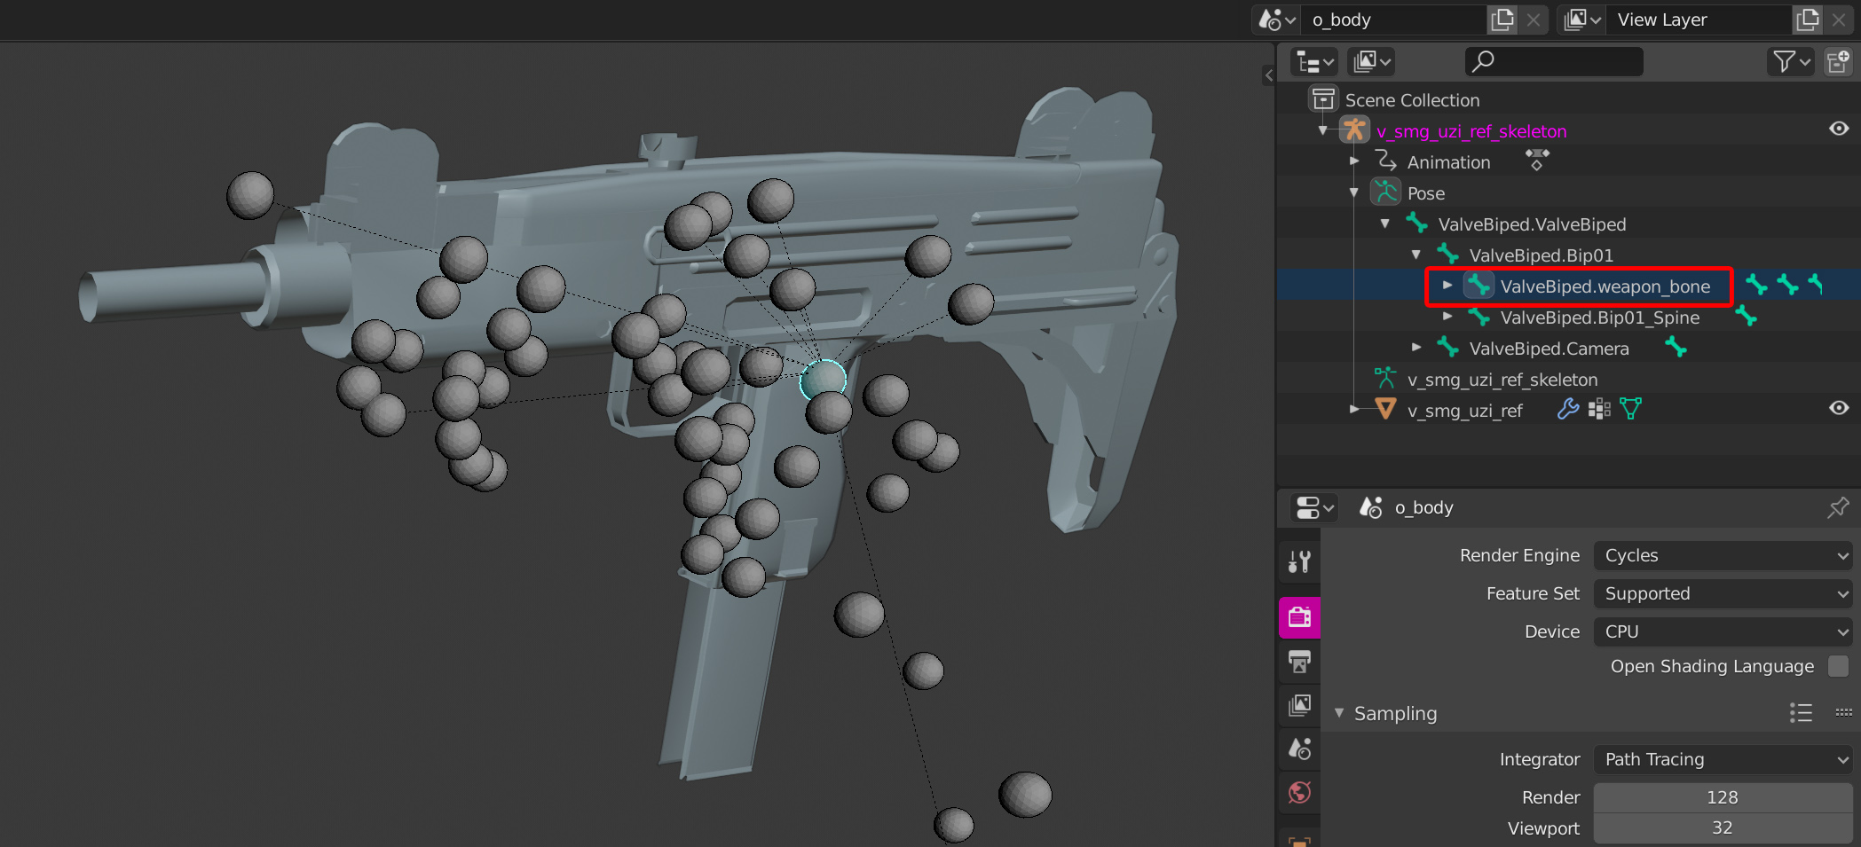This screenshot has height=847, width=1861.
Task: Open the World properties globe icon
Action: tap(1299, 792)
